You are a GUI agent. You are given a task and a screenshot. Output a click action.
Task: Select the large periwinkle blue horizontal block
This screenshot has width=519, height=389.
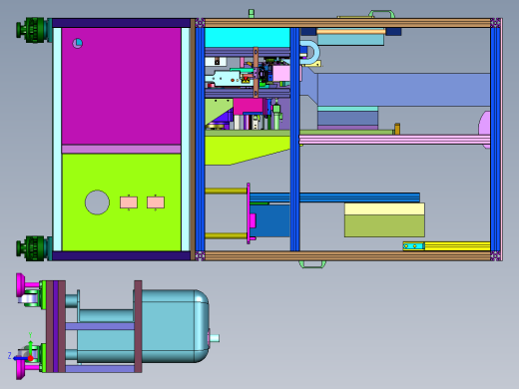403,90
